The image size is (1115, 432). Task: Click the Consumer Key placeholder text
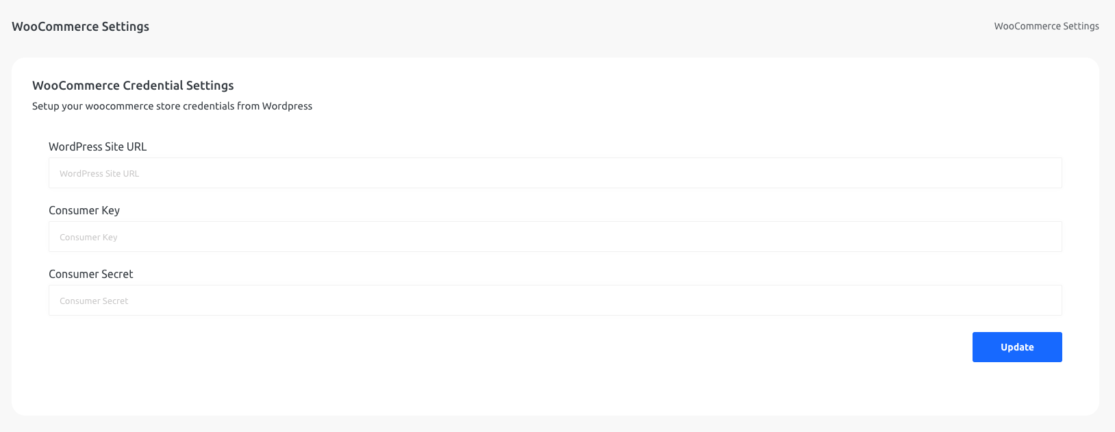[88, 237]
